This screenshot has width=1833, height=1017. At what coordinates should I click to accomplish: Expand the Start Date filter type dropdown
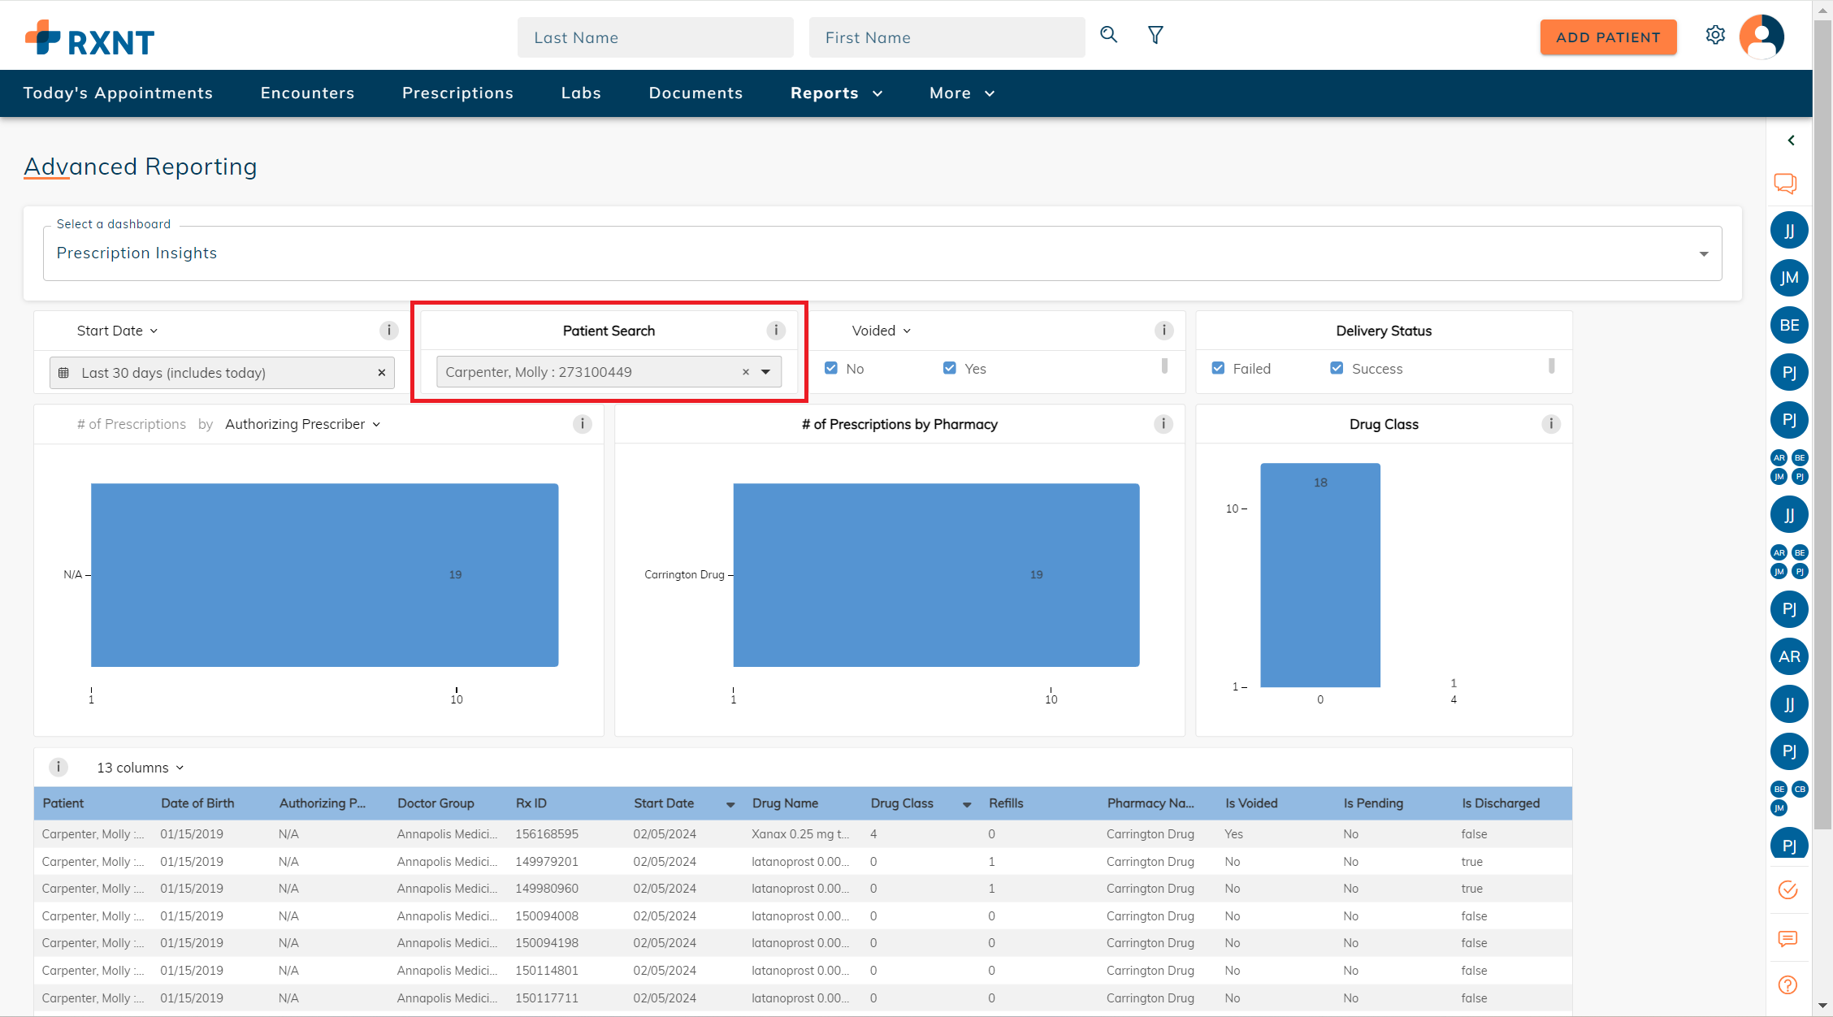coord(118,331)
